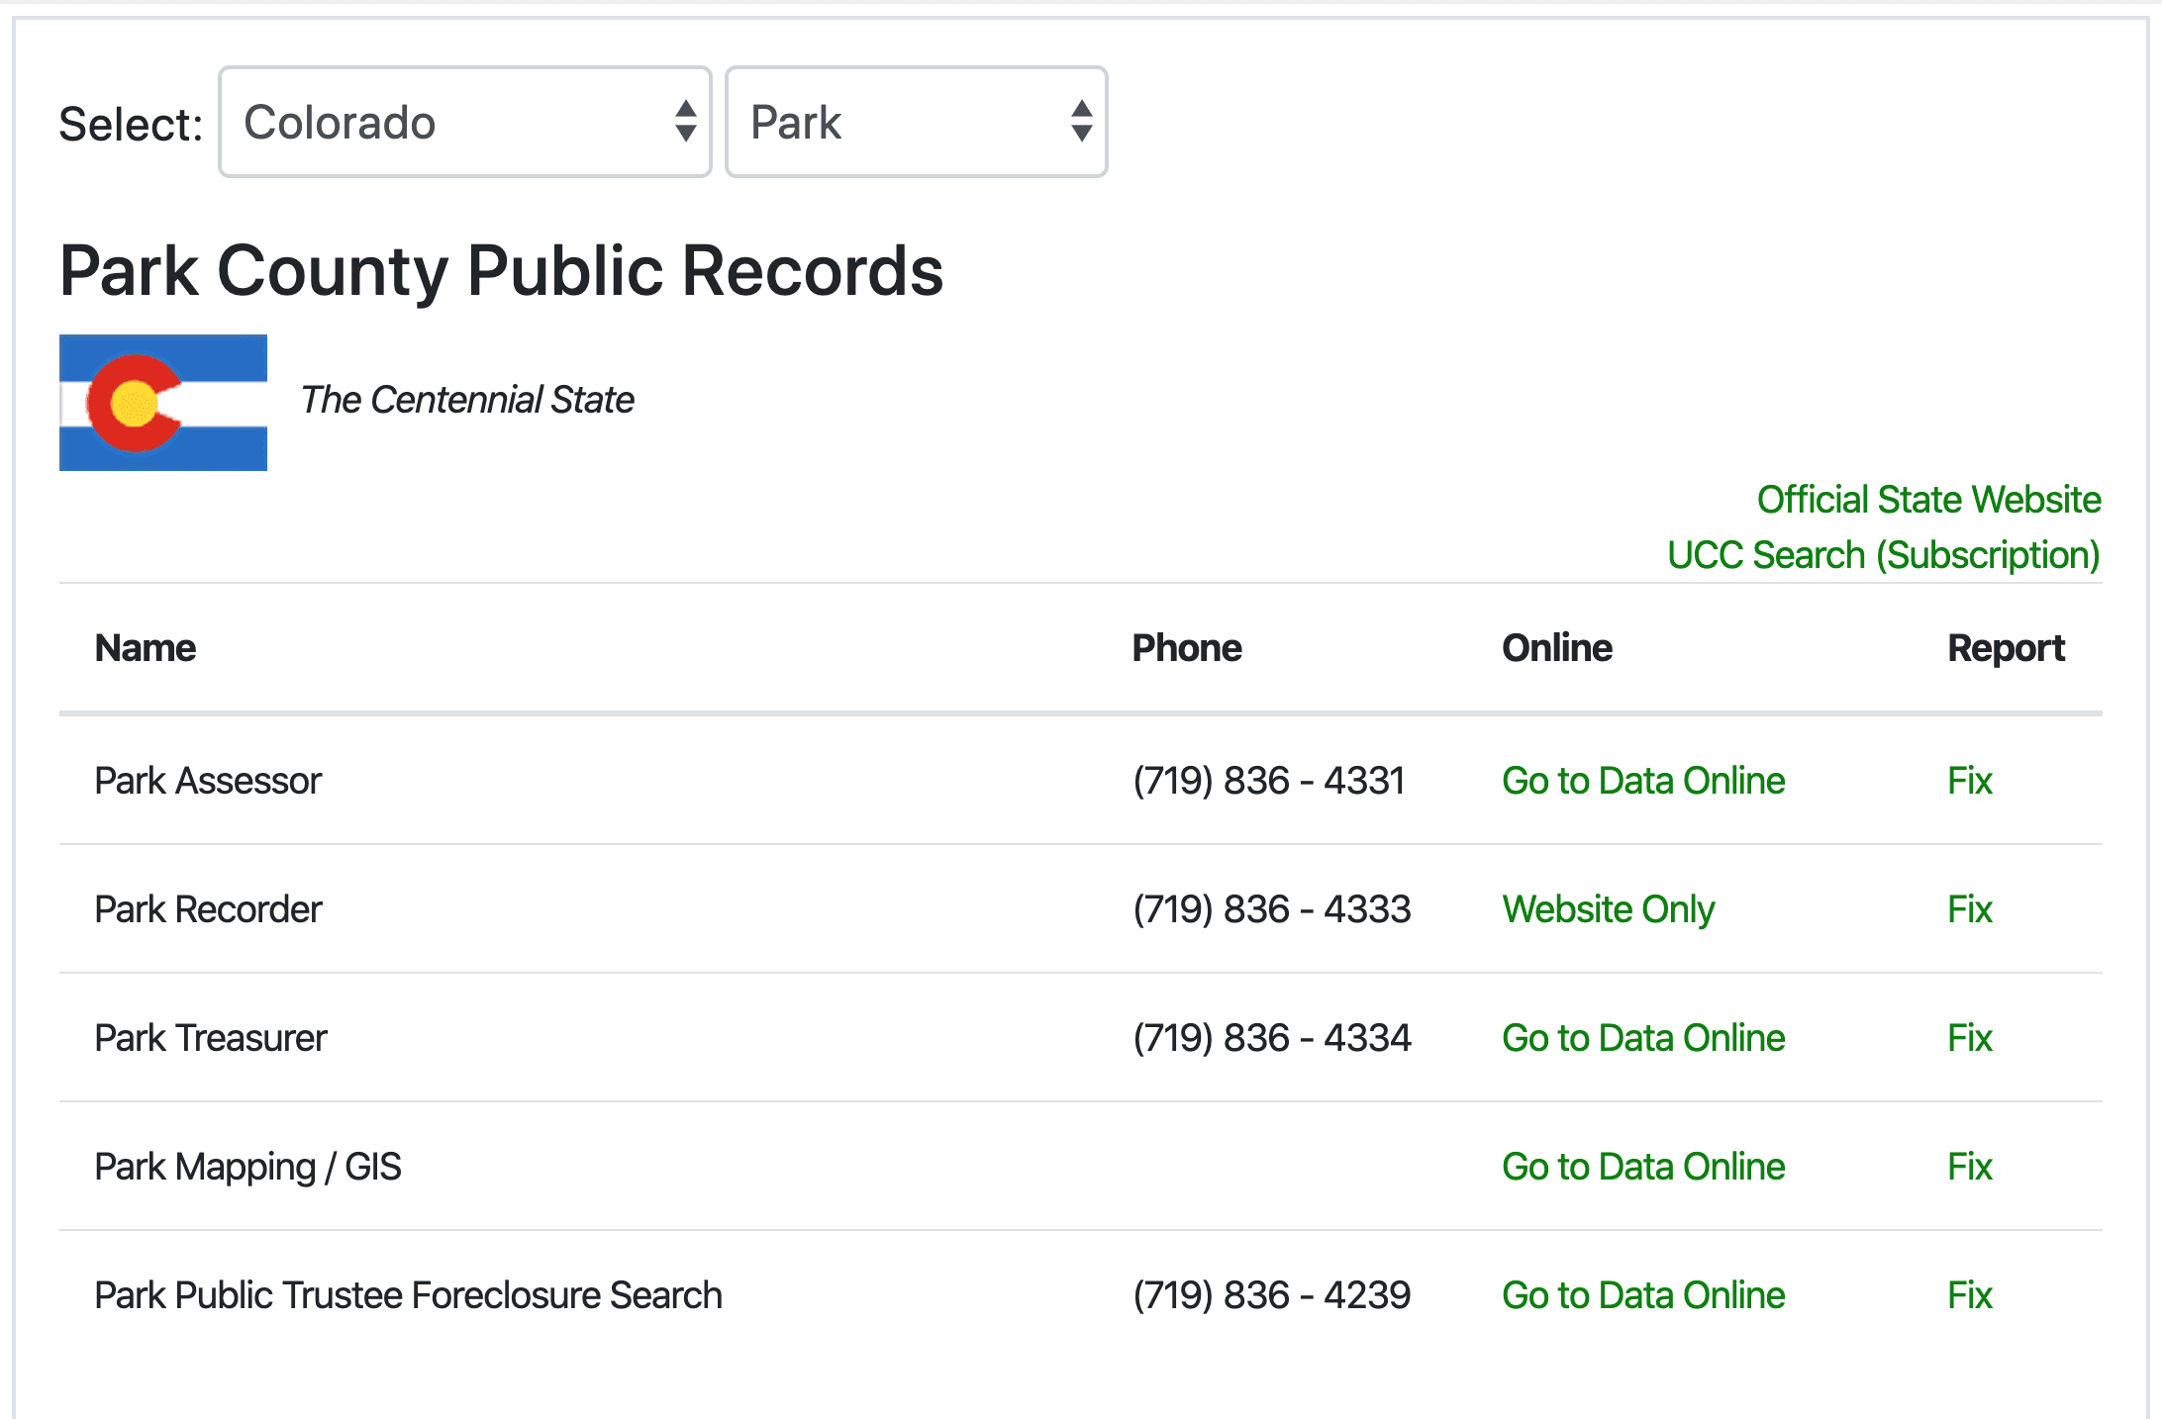
Task: Click Fix for Park Mapping / GIS row
Action: [1969, 1167]
